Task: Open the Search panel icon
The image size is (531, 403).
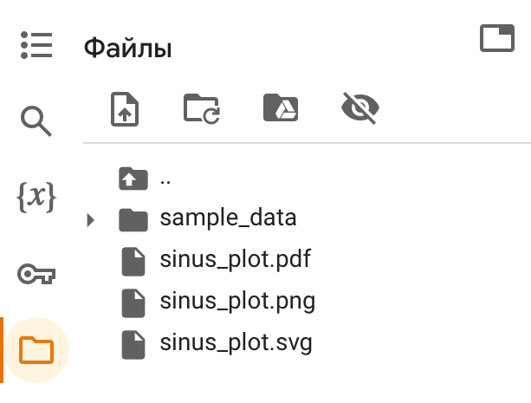Action: tap(36, 122)
